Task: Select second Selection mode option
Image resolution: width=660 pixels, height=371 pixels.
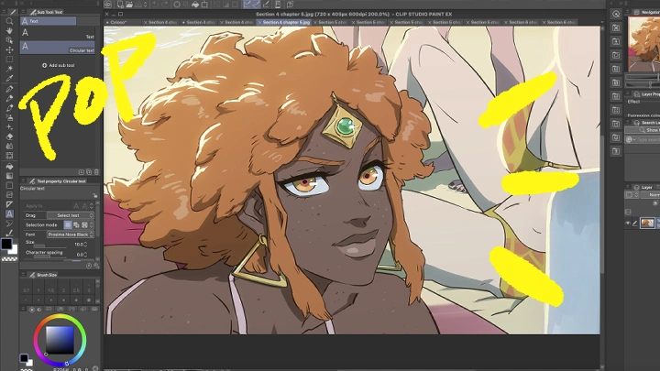Action: point(76,225)
